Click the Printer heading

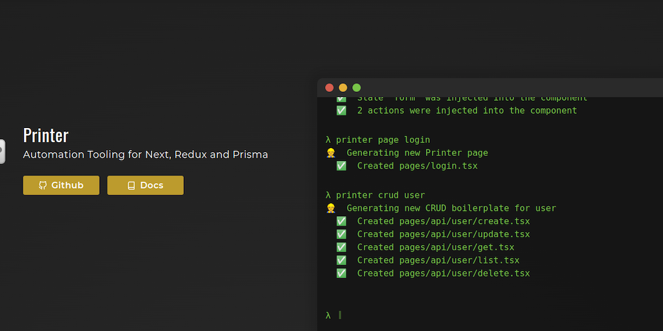pyautogui.click(x=46, y=135)
